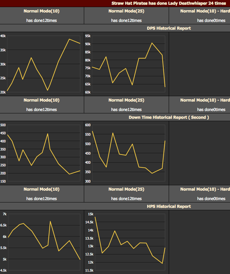The height and width of the screenshot is (274, 230).
Task: Click the 14.5k axis label
Action: [89, 222]
